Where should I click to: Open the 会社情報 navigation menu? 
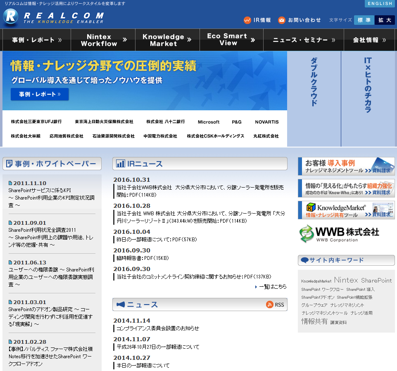[x=369, y=40]
